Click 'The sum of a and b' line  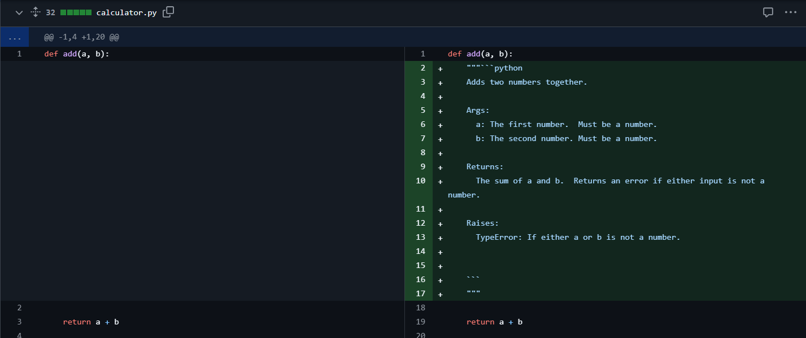click(x=606, y=188)
